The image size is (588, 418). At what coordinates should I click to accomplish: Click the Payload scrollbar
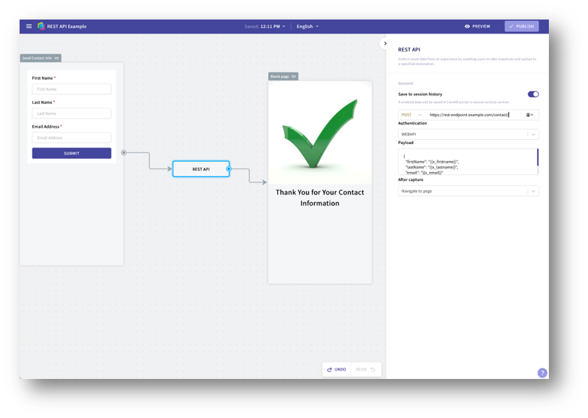[x=538, y=157]
